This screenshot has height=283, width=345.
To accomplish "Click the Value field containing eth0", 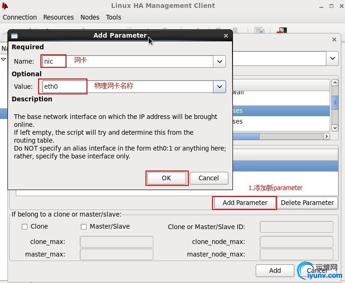I will 127,86.
